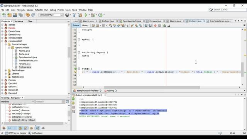This screenshot has width=247, height=139.
Task: Click the Find Selection magnifier icon
Action: pos(110,25)
